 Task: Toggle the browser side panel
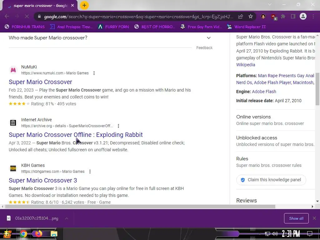[293, 16]
